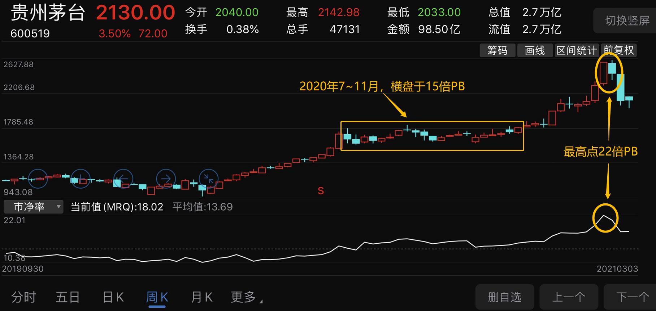Click the 10.38 PB axis label
Image resolution: width=656 pixels, height=311 pixels.
pyautogui.click(x=14, y=258)
